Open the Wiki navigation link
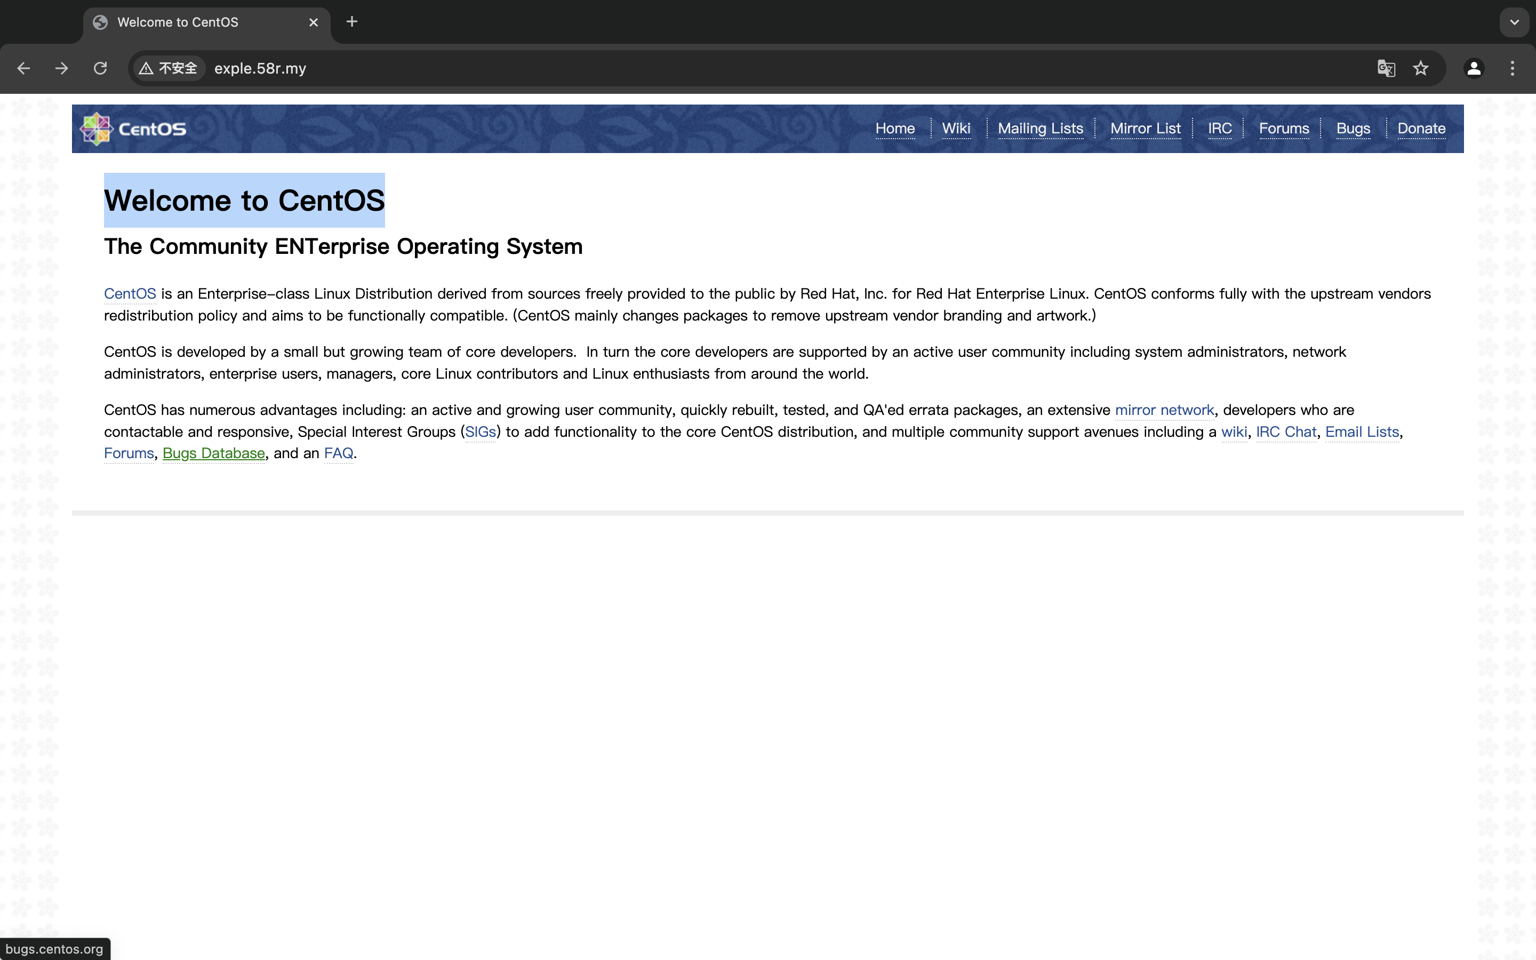1536x960 pixels. tap(956, 128)
